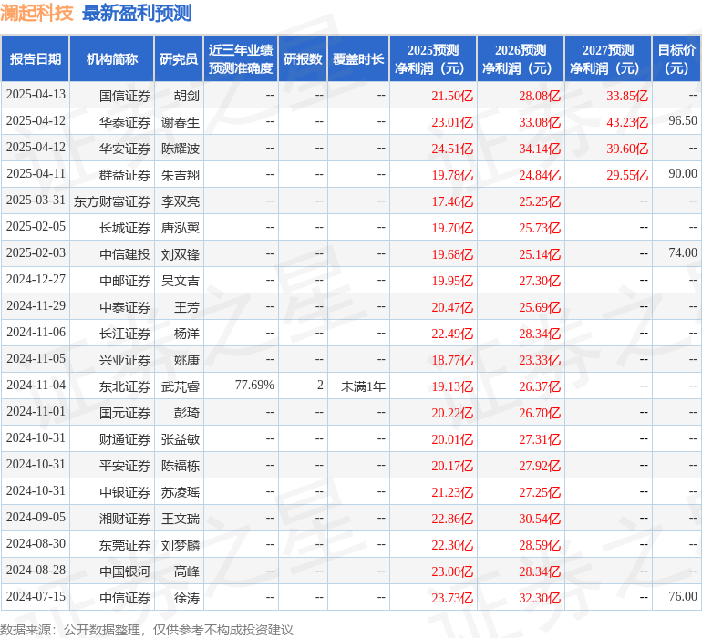Open the 东方财富证券 institution entry
702x638 pixels.
coord(112,201)
